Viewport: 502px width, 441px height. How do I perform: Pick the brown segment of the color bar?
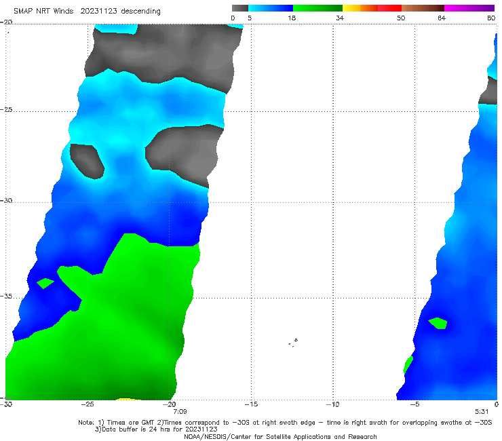(423, 8)
